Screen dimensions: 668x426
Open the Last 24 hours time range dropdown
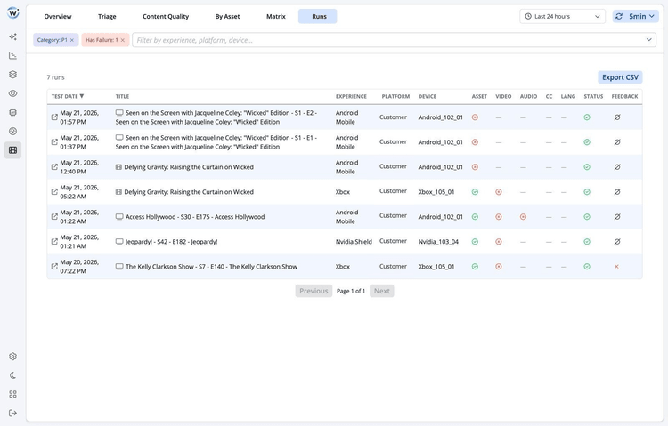(562, 16)
